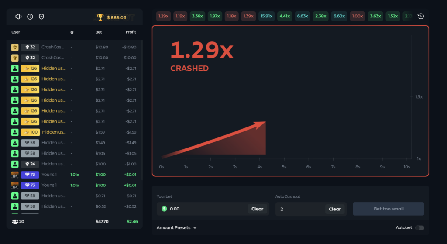Clear the Your bet amount
Screen dimensions: 447x244
(x=257, y=209)
